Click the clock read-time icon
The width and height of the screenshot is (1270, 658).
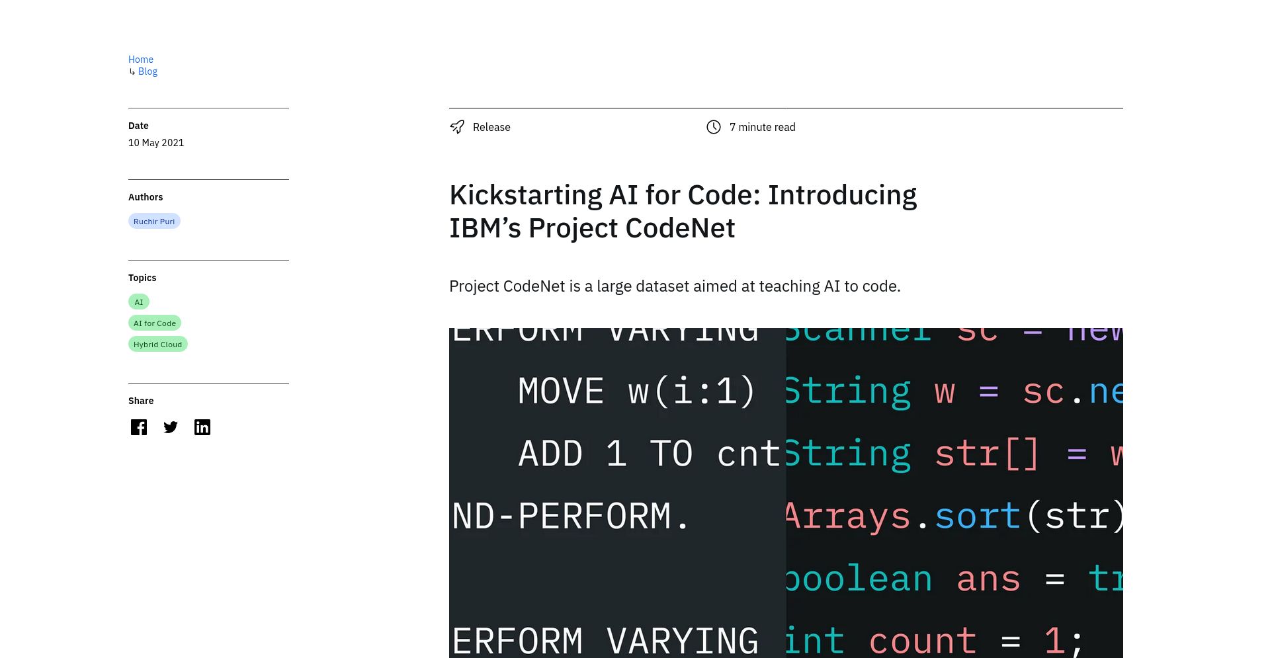pyautogui.click(x=714, y=127)
